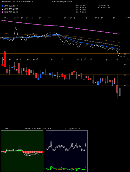The image size is (130, 172).
Task: Click the '<Lows' marker label
Action: point(128,59)
